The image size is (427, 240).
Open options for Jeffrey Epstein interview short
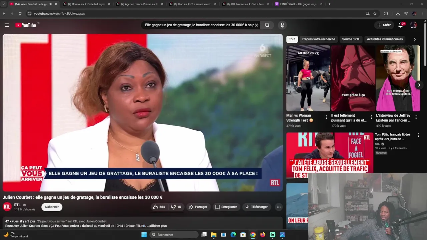tap(416, 117)
